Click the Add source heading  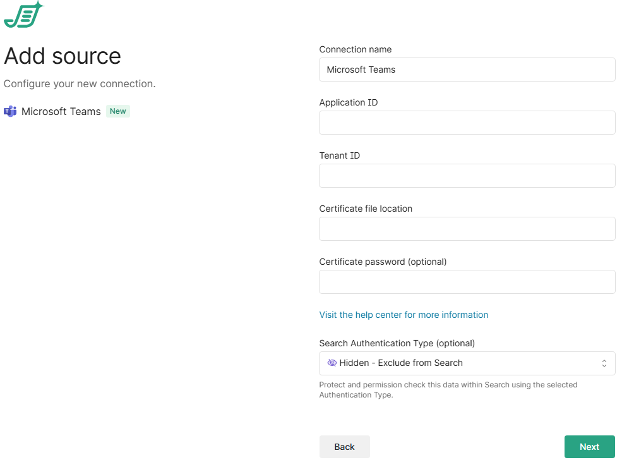point(63,56)
